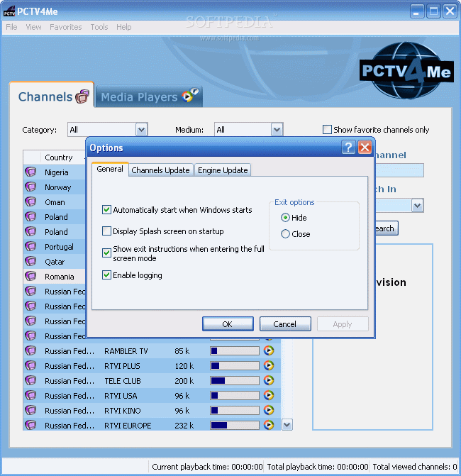Open the Help menu

point(124,27)
